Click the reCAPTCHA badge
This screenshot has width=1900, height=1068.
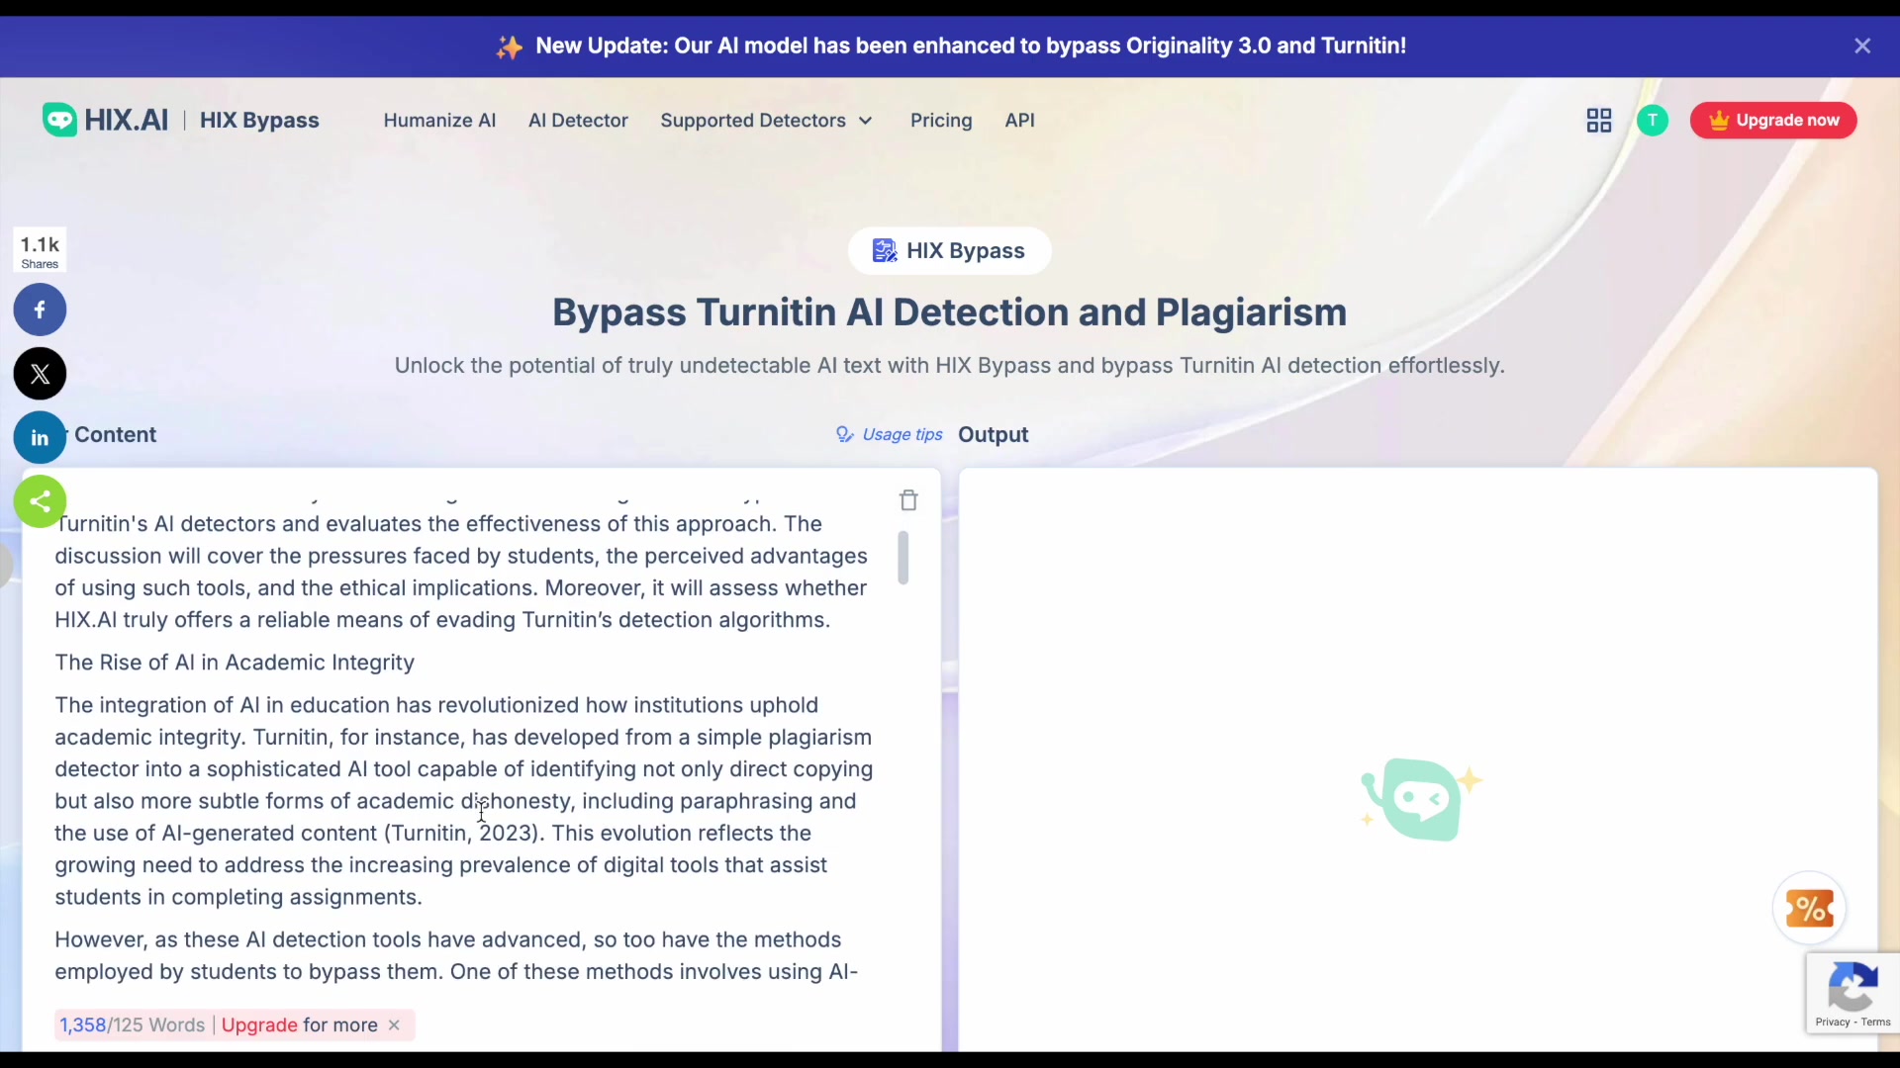point(1852,994)
